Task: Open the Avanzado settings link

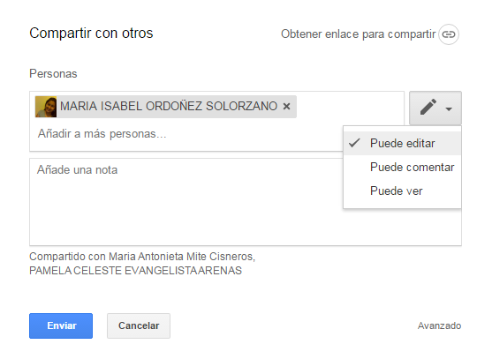Action: (x=439, y=325)
